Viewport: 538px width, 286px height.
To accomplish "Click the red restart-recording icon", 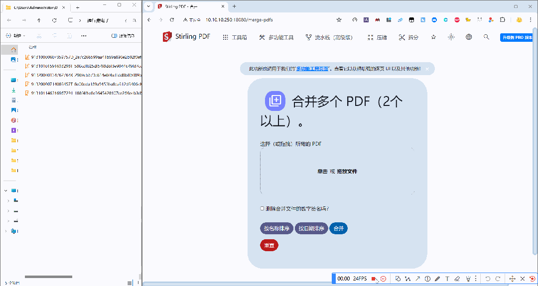I will pos(532,279).
